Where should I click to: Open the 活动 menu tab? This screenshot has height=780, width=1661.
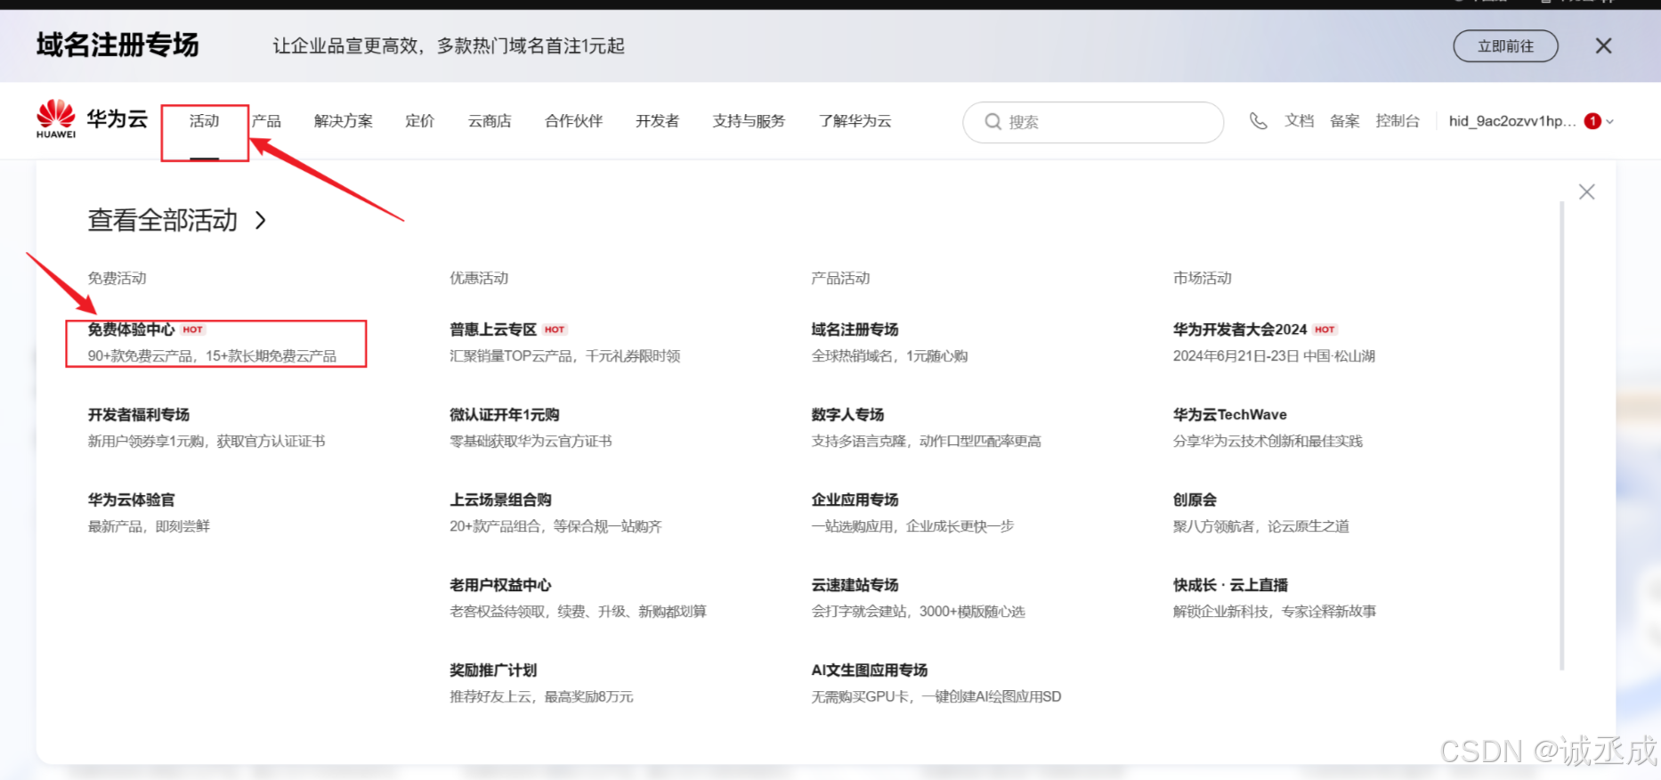(x=204, y=121)
